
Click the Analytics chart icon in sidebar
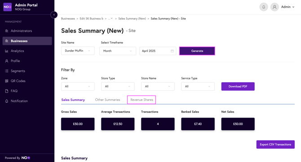7,51
